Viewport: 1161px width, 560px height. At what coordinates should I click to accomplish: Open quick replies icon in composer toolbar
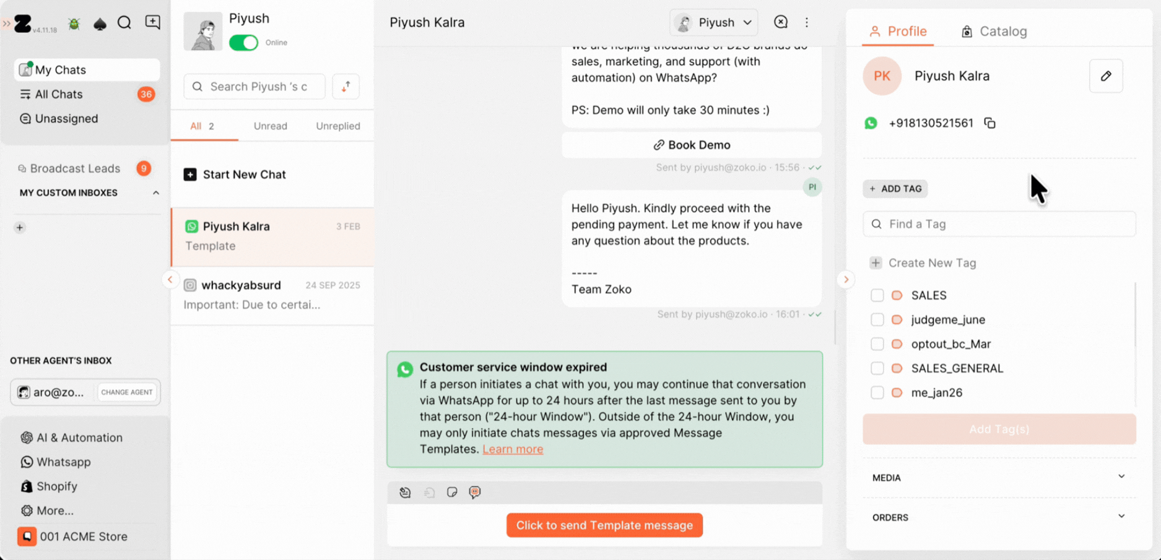[x=405, y=493]
